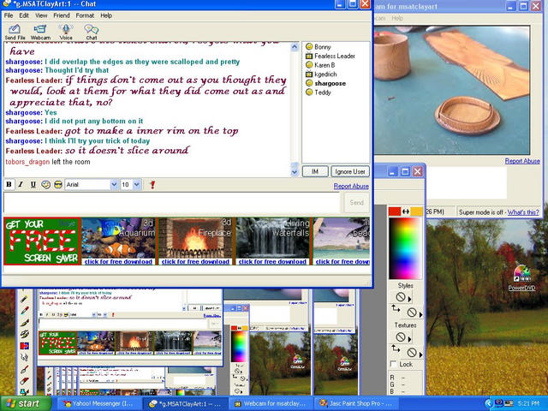Open the View menu in chat window
548x411 pixels.
(x=41, y=15)
